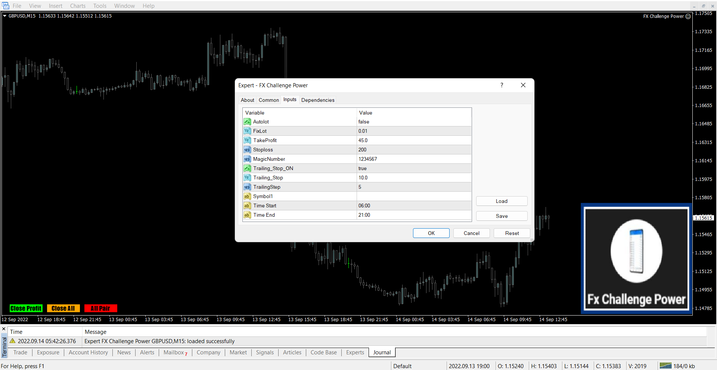717x370 pixels.
Task: Open the Charts menu
Action: (78, 6)
